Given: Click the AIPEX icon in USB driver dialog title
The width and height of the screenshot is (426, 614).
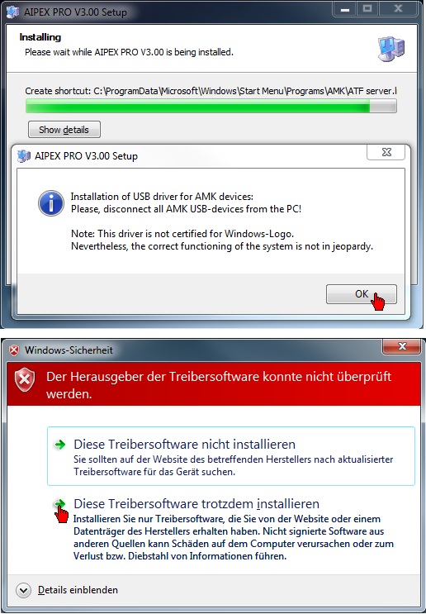Looking at the screenshot, I should [x=23, y=156].
